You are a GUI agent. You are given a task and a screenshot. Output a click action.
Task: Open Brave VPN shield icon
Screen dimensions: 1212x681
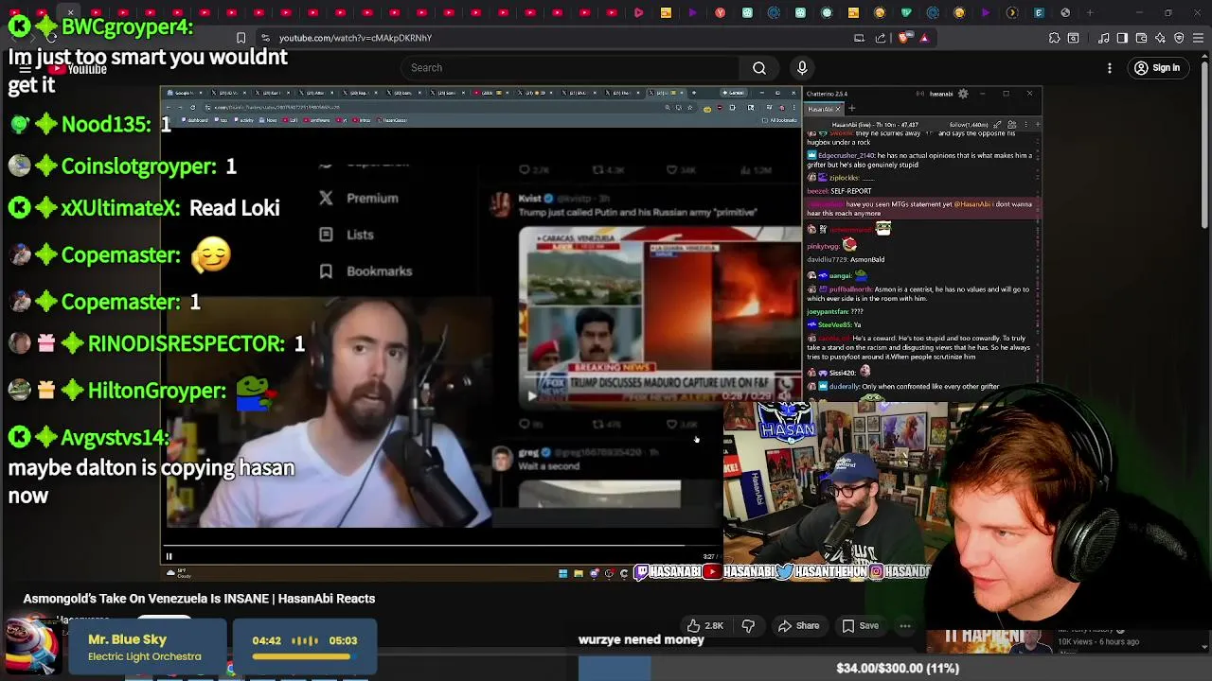1179,38
